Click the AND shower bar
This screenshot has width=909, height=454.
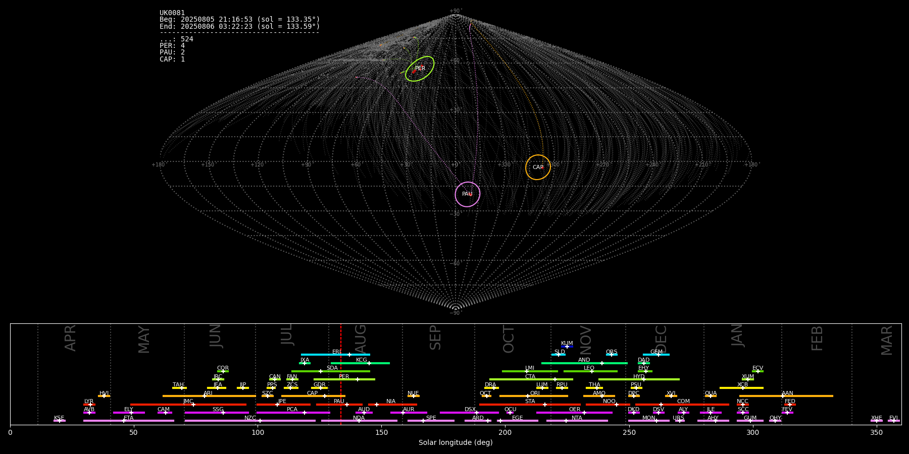coord(584,363)
